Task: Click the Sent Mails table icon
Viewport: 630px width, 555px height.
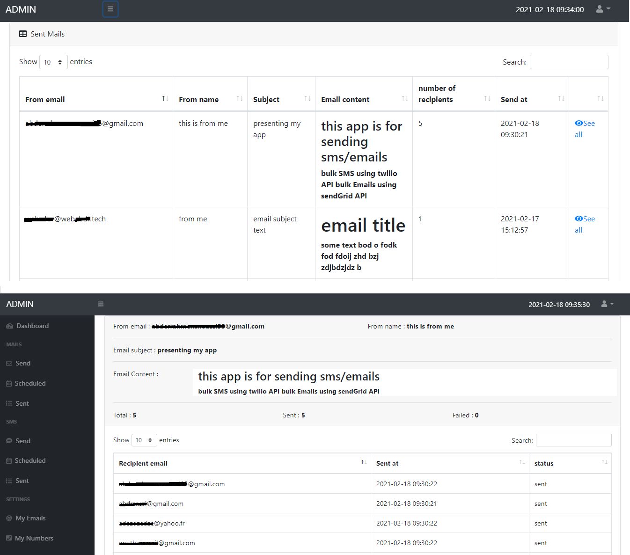Action: coord(23,34)
